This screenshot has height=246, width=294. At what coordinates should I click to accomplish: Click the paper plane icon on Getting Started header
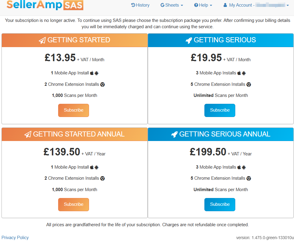(42, 40)
